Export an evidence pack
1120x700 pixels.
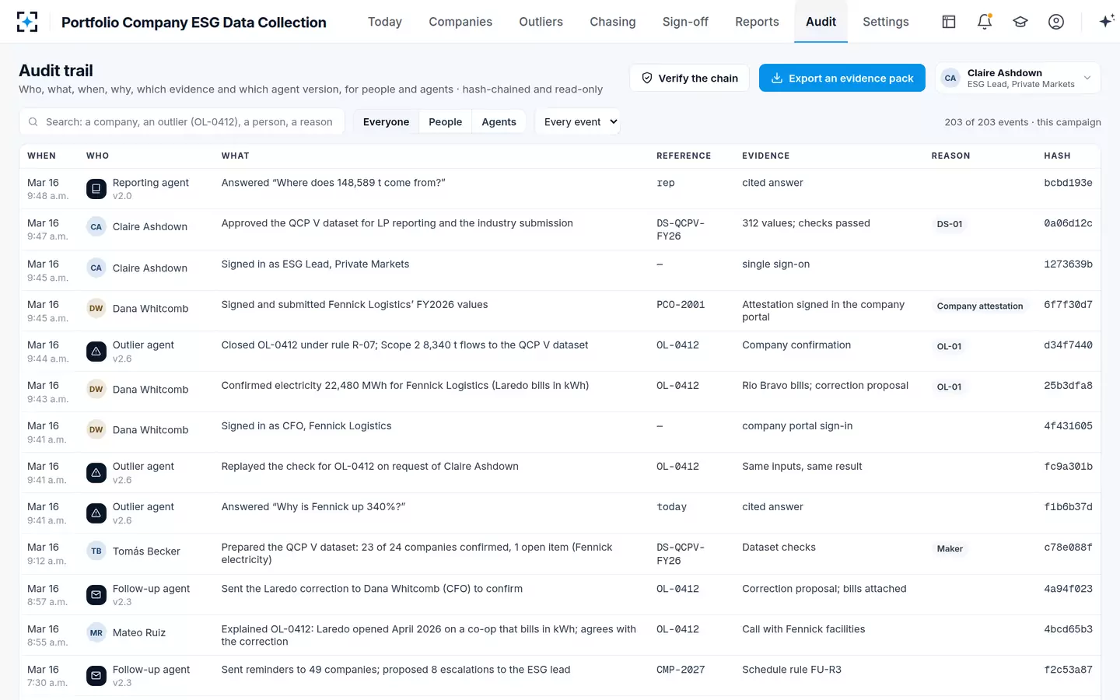[x=842, y=78]
